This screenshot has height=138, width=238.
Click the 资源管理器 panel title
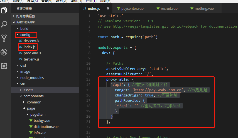(24, 9)
